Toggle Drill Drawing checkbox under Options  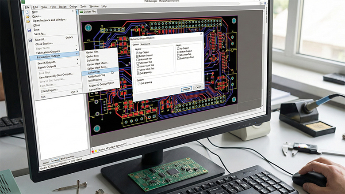(138, 83)
